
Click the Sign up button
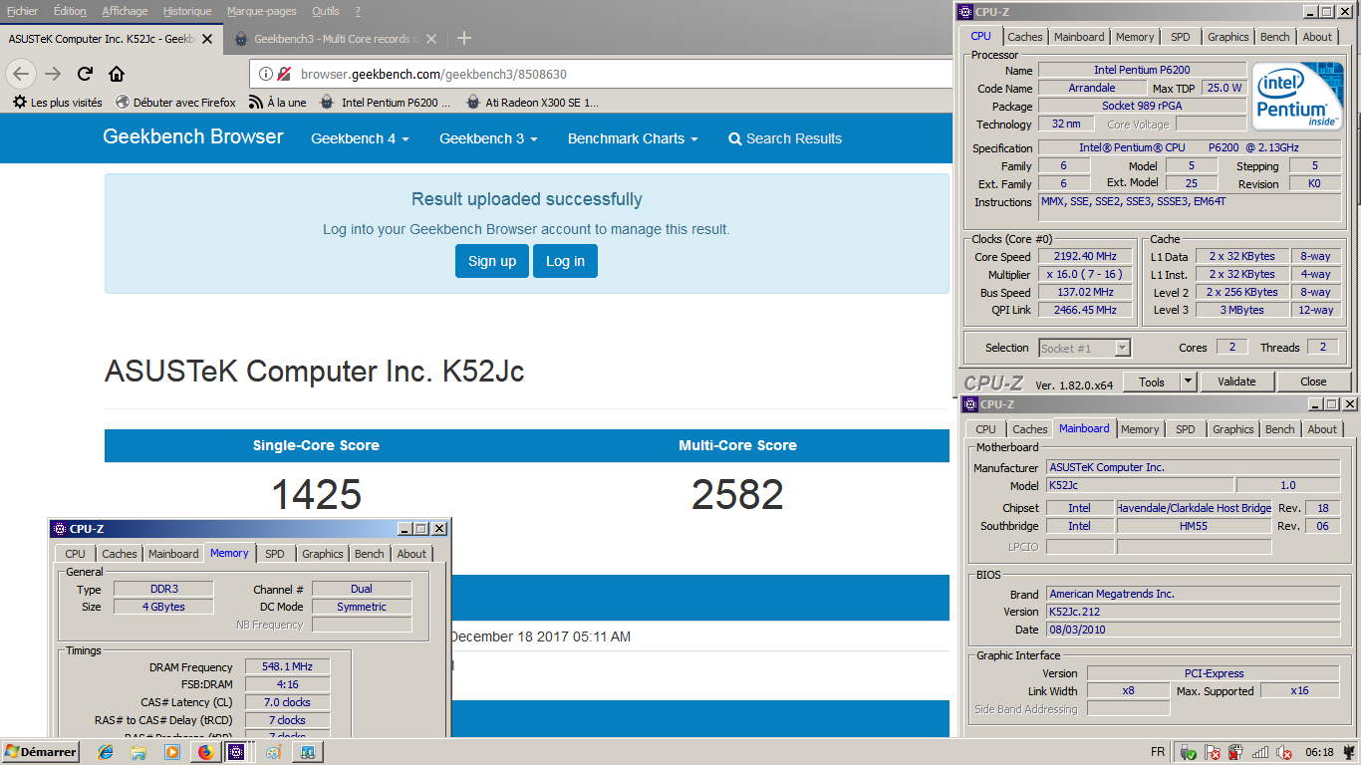coord(492,261)
